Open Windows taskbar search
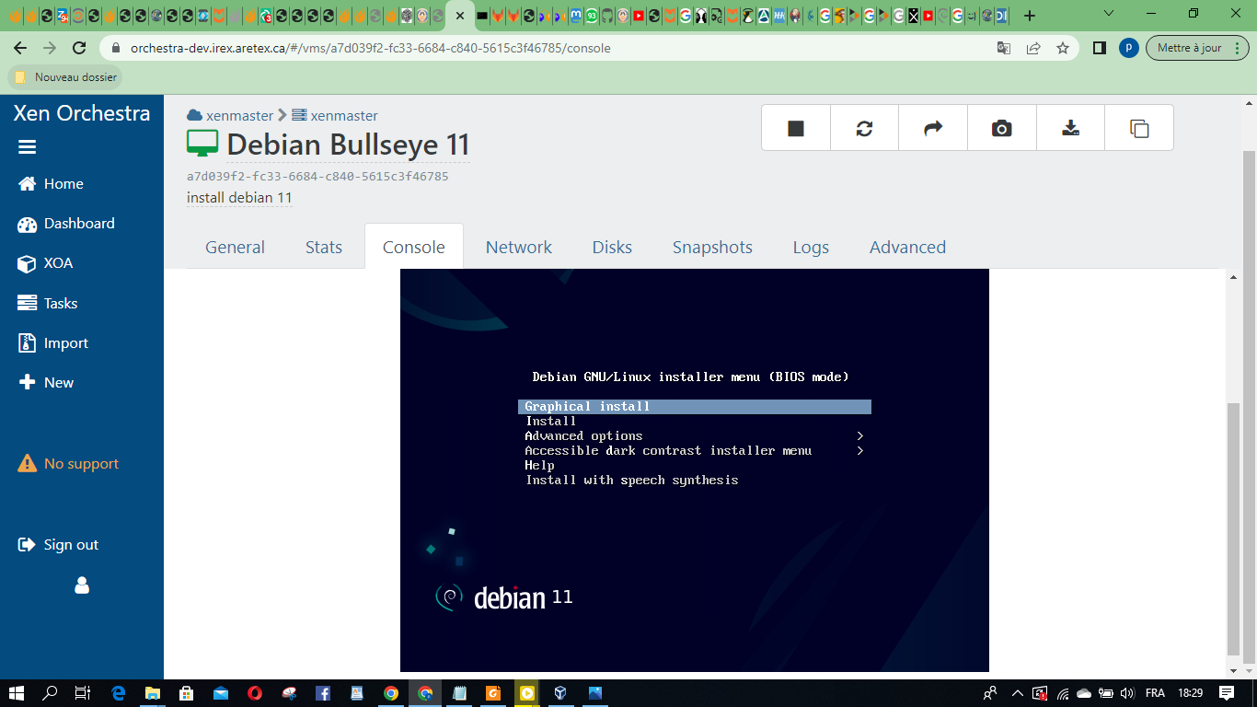1257x707 pixels. click(x=51, y=693)
